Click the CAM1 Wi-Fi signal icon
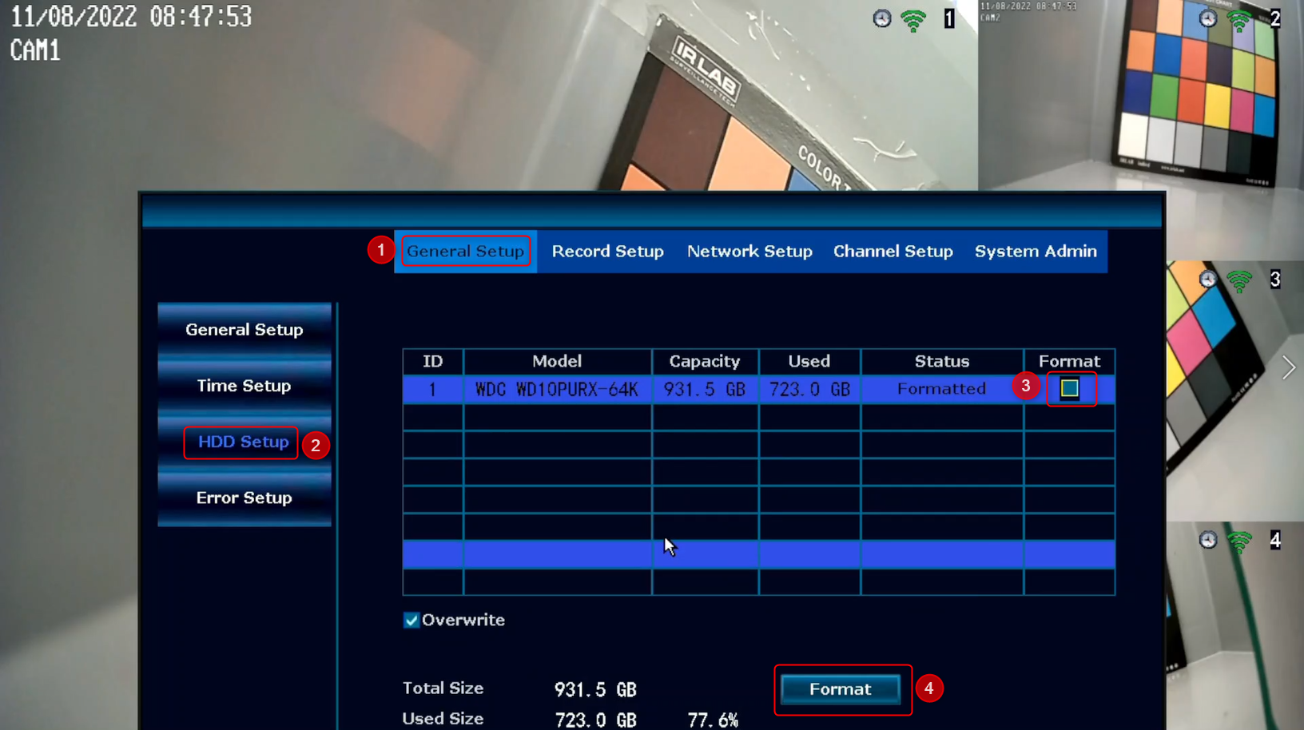This screenshot has height=730, width=1304. [913, 20]
